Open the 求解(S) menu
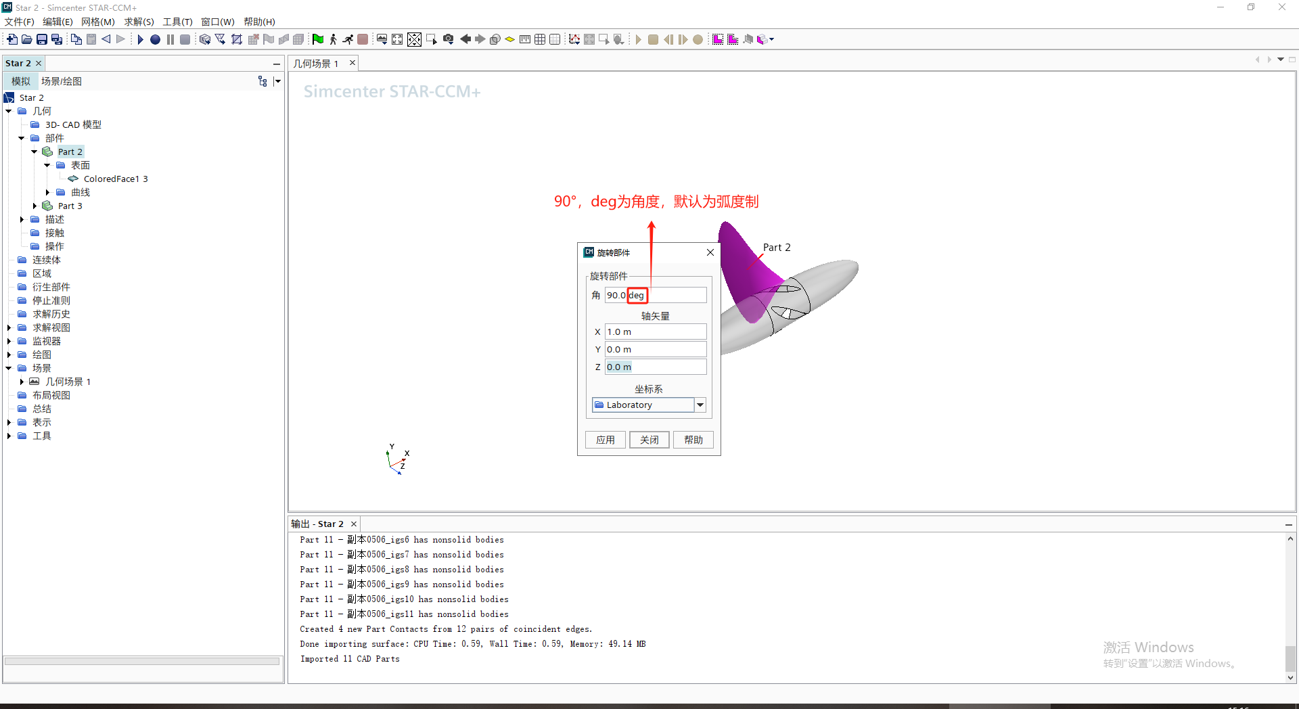1299x709 pixels. tap(139, 22)
